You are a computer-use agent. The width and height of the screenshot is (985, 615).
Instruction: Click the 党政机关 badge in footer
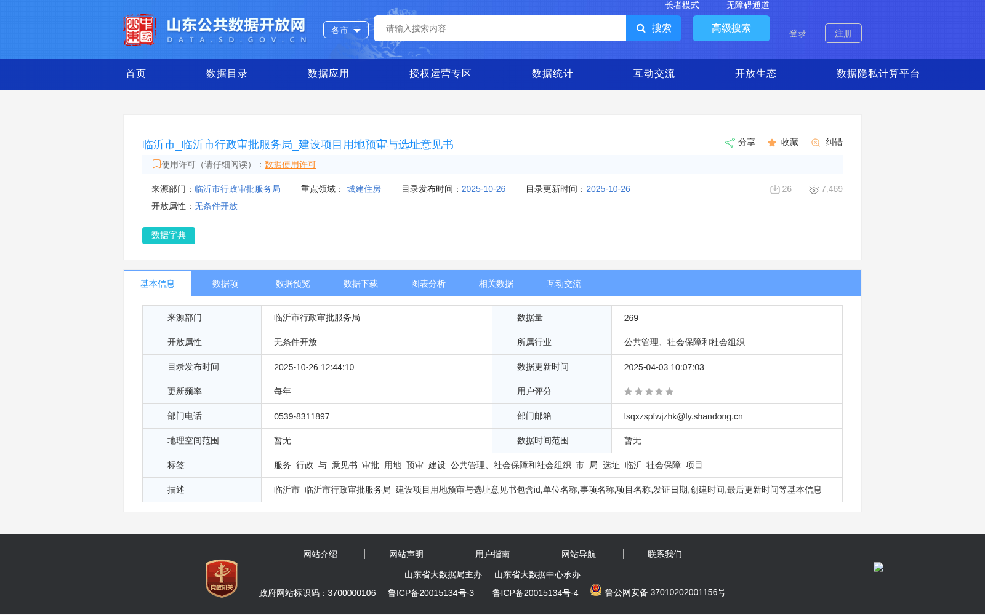(x=222, y=579)
